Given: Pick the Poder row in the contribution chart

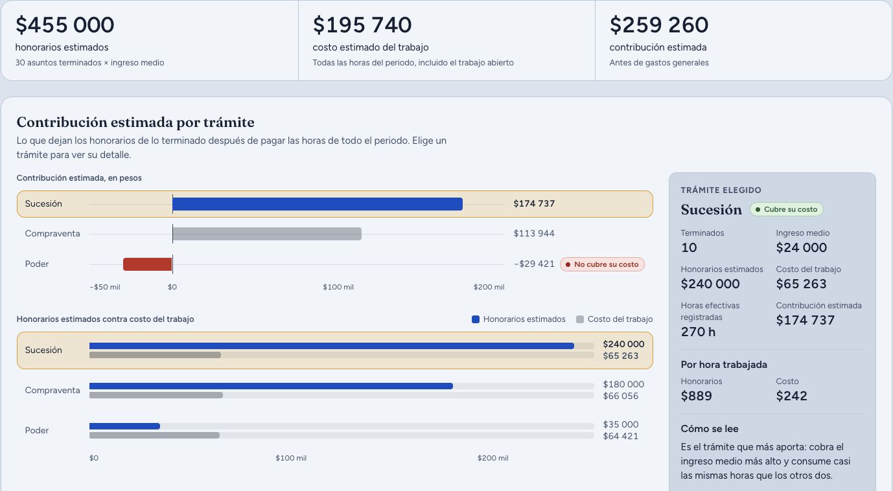Looking at the screenshot, I should (x=334, y=264).
